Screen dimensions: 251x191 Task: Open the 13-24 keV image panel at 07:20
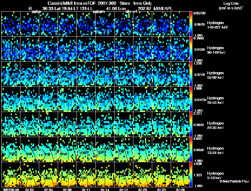[x=143, y=149]
